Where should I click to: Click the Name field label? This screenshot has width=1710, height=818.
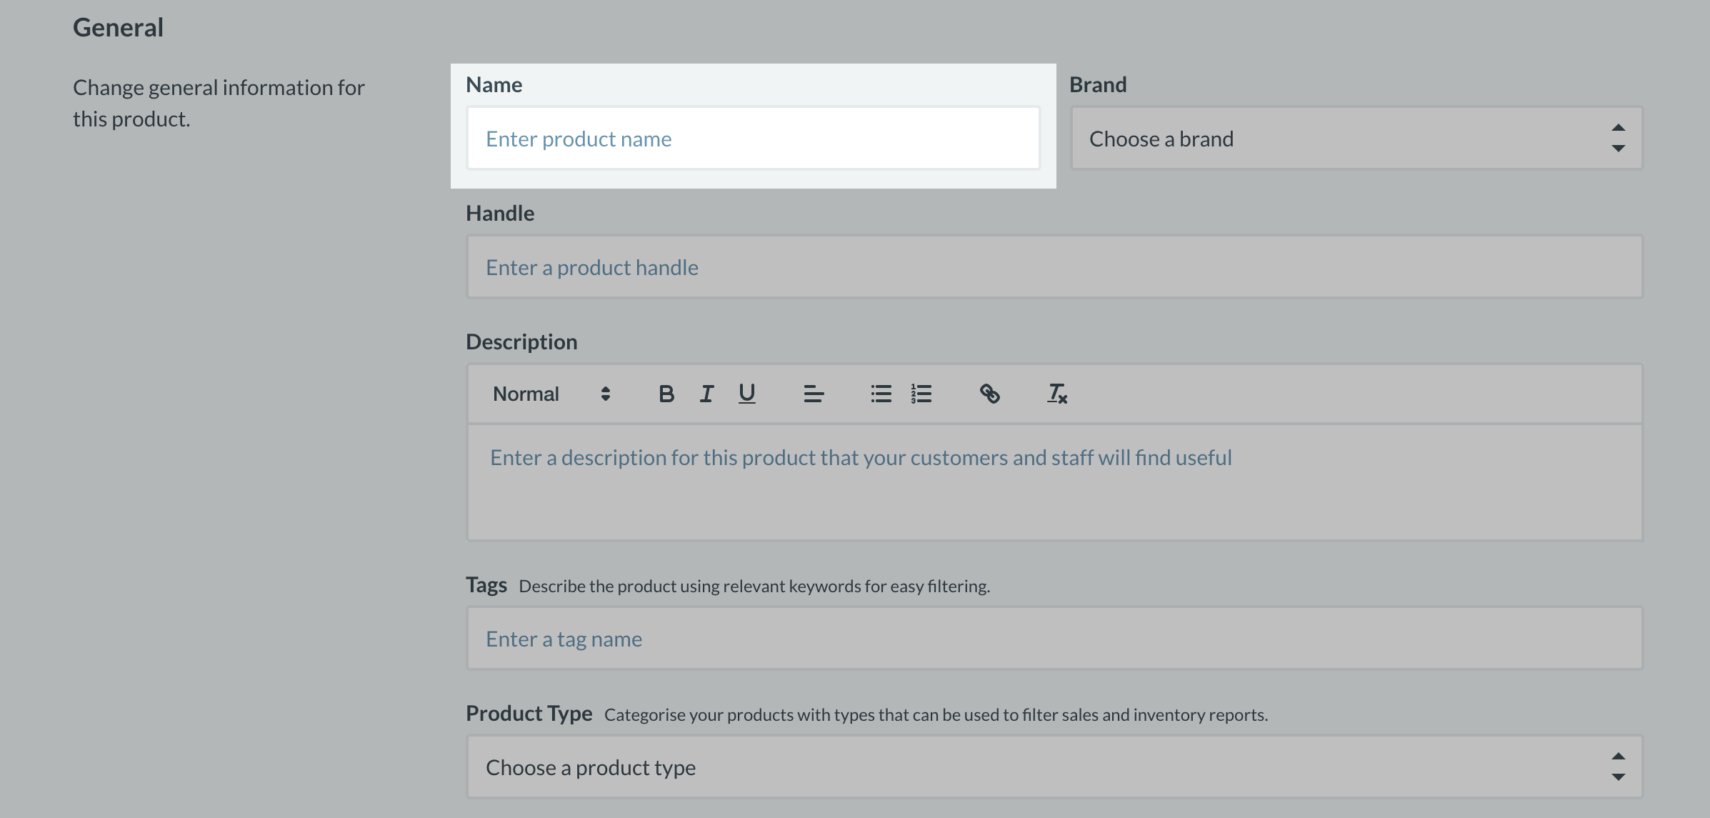coord(494,85)
